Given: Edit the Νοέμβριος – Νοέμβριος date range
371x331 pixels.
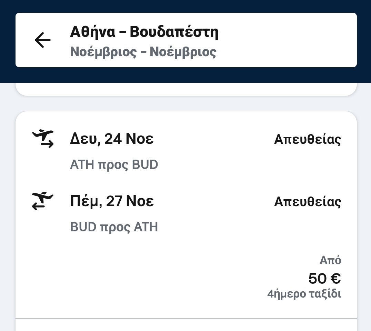Looking at the screenshot, I should pyautogui.click(x=143, y=52).
